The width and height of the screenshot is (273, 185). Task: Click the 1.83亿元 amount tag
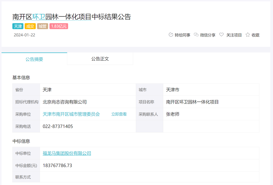tap(59, 26)
